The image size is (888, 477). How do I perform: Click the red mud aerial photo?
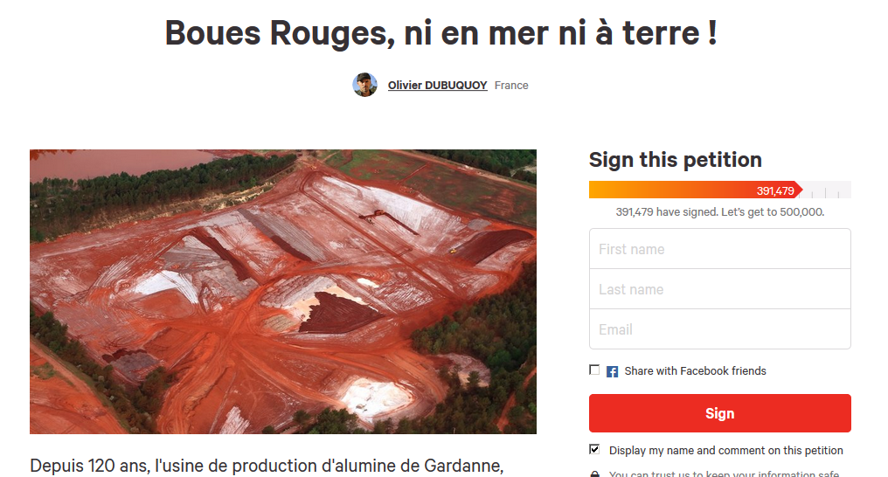(283, 292)
